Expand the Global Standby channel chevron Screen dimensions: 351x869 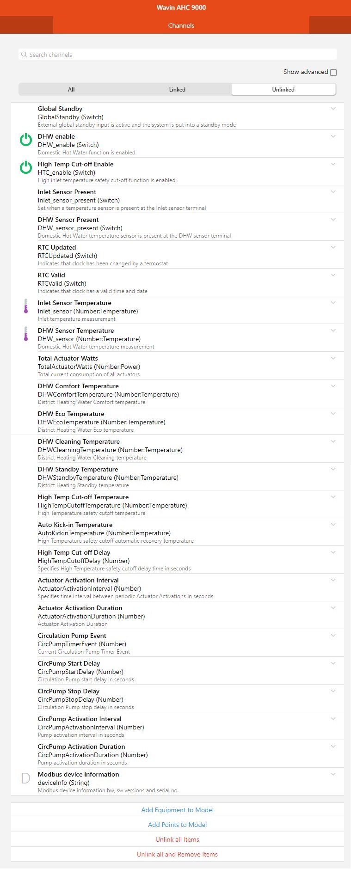coord(333,109)
